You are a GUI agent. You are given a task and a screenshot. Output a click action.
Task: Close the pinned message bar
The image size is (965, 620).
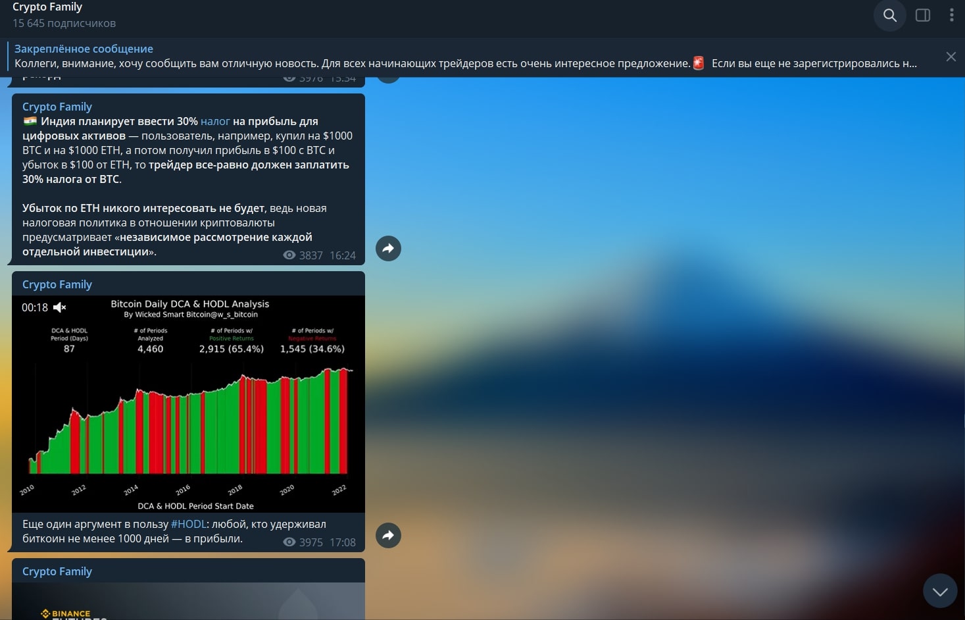click(x=951, y=57)
